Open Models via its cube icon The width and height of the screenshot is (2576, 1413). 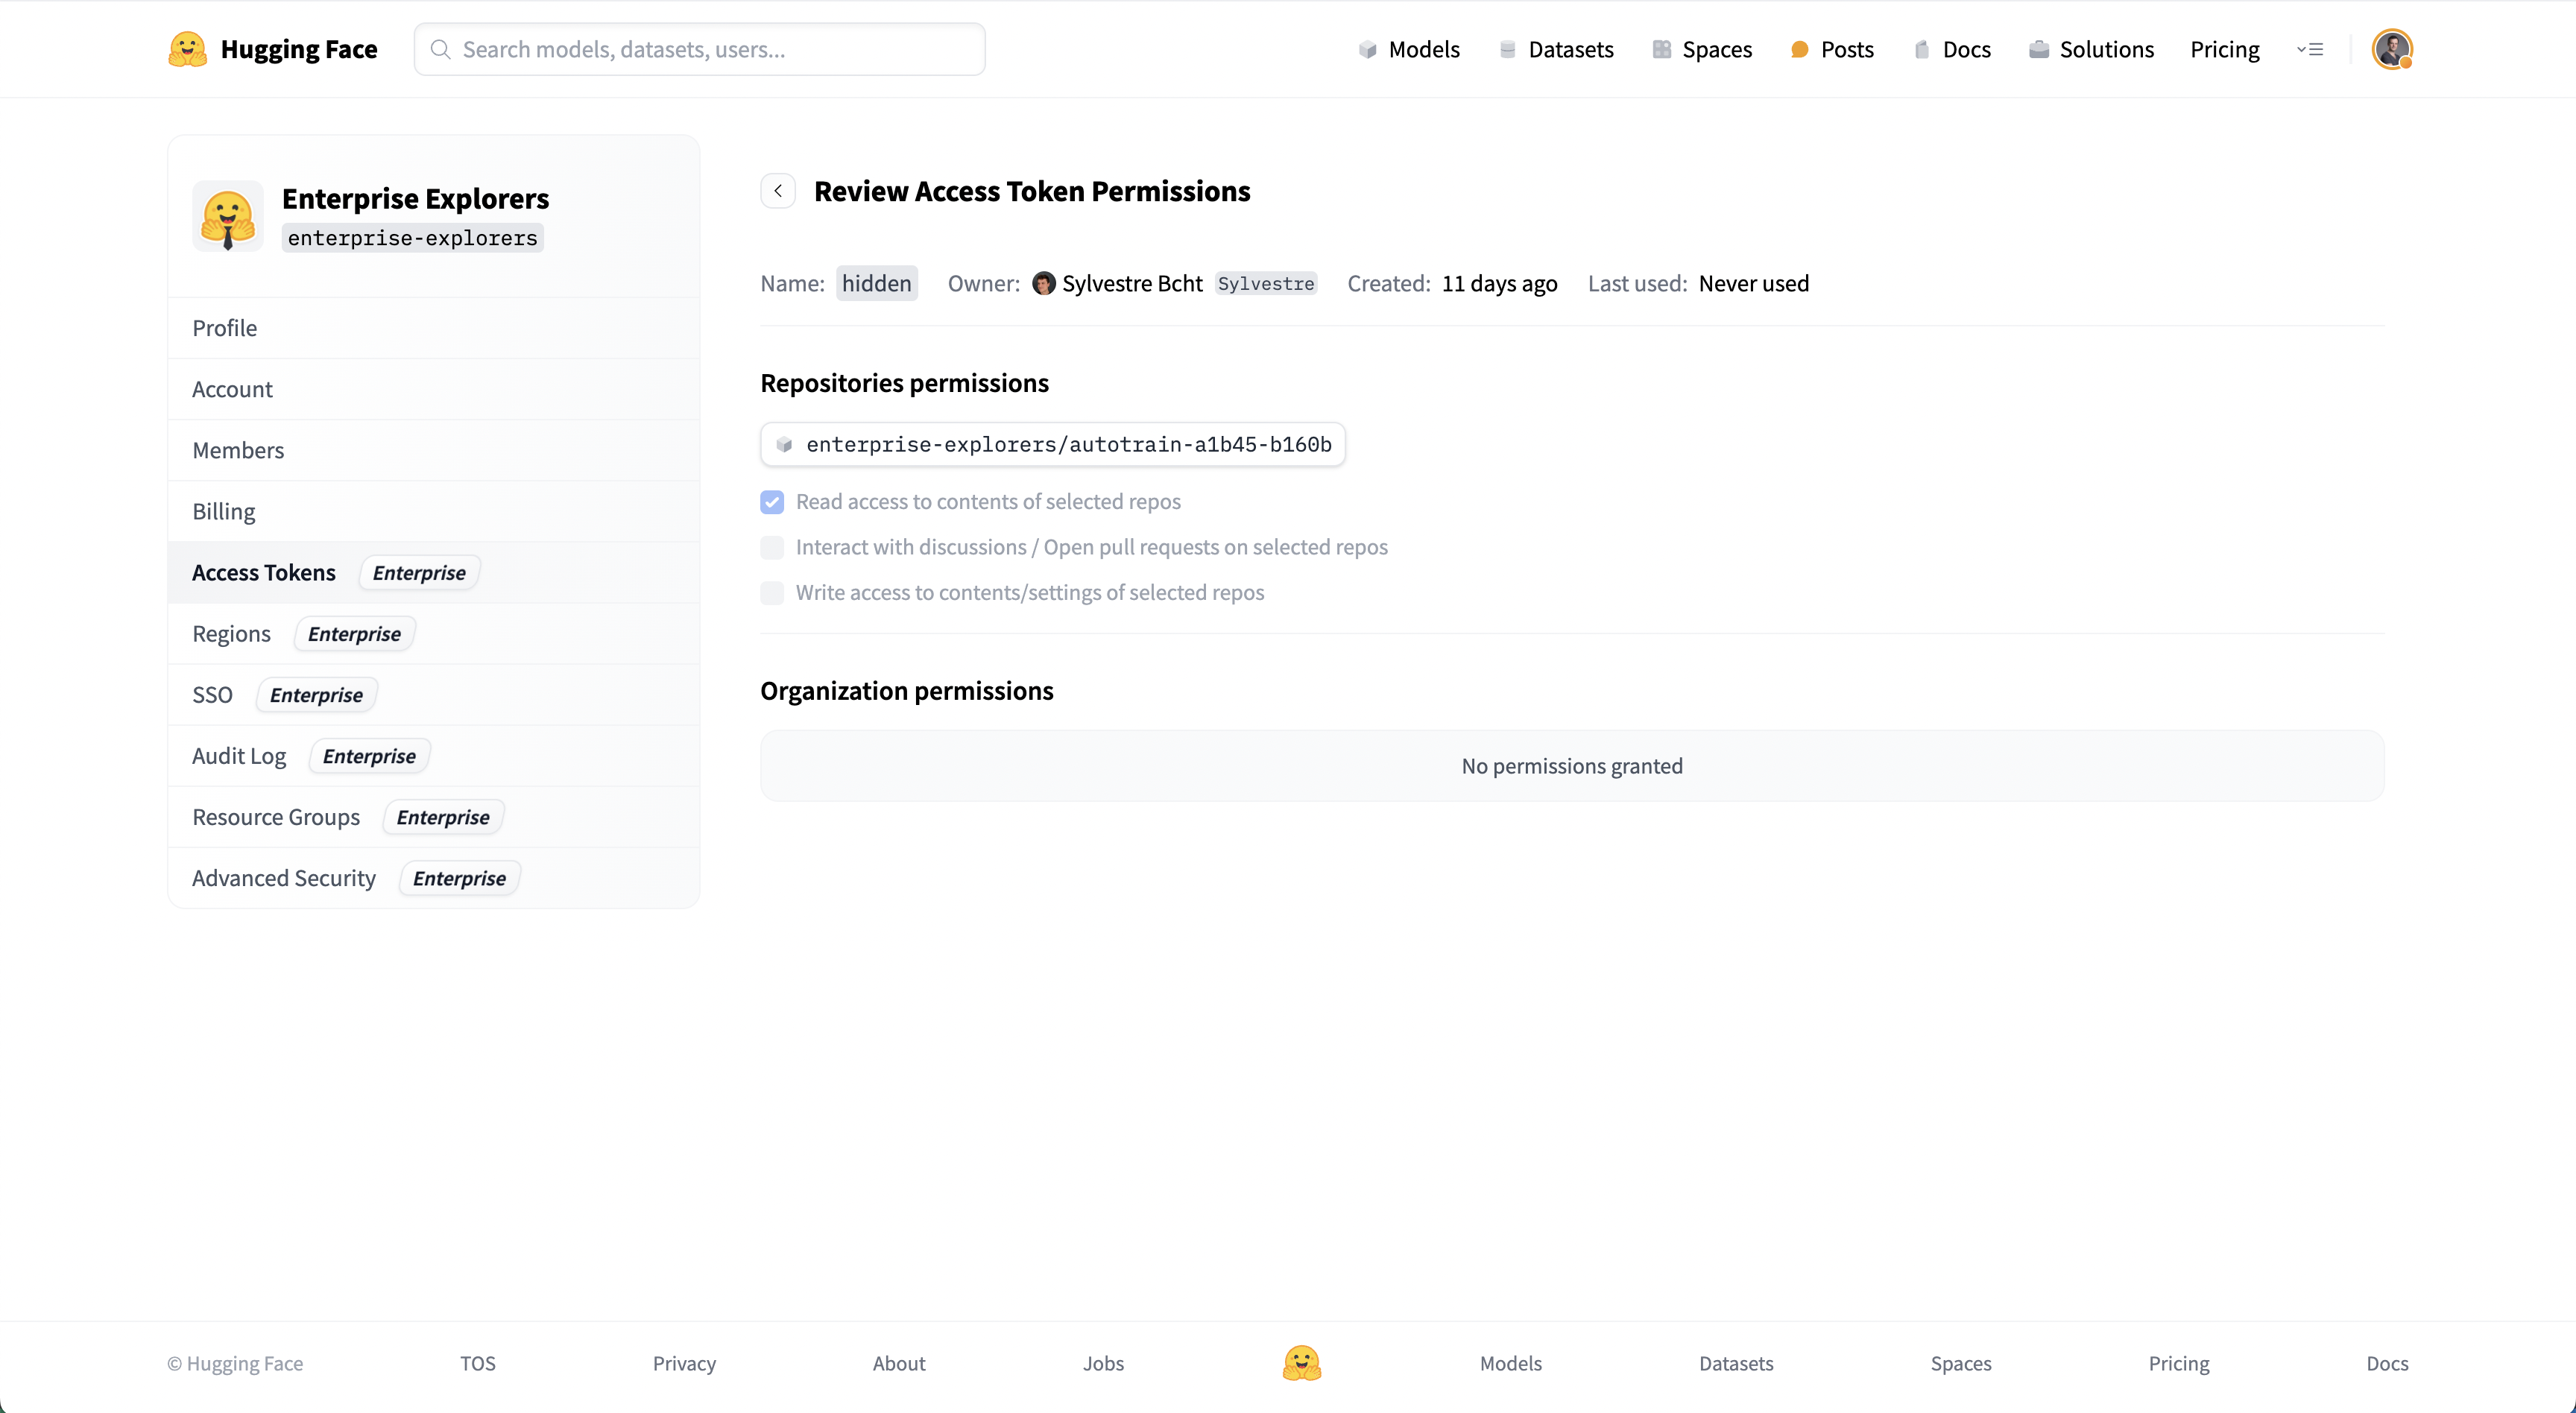pos(1367,49)
